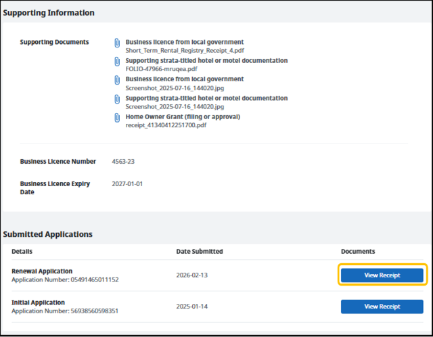Click the Business Licence Expiry Date label

[55, 188]
